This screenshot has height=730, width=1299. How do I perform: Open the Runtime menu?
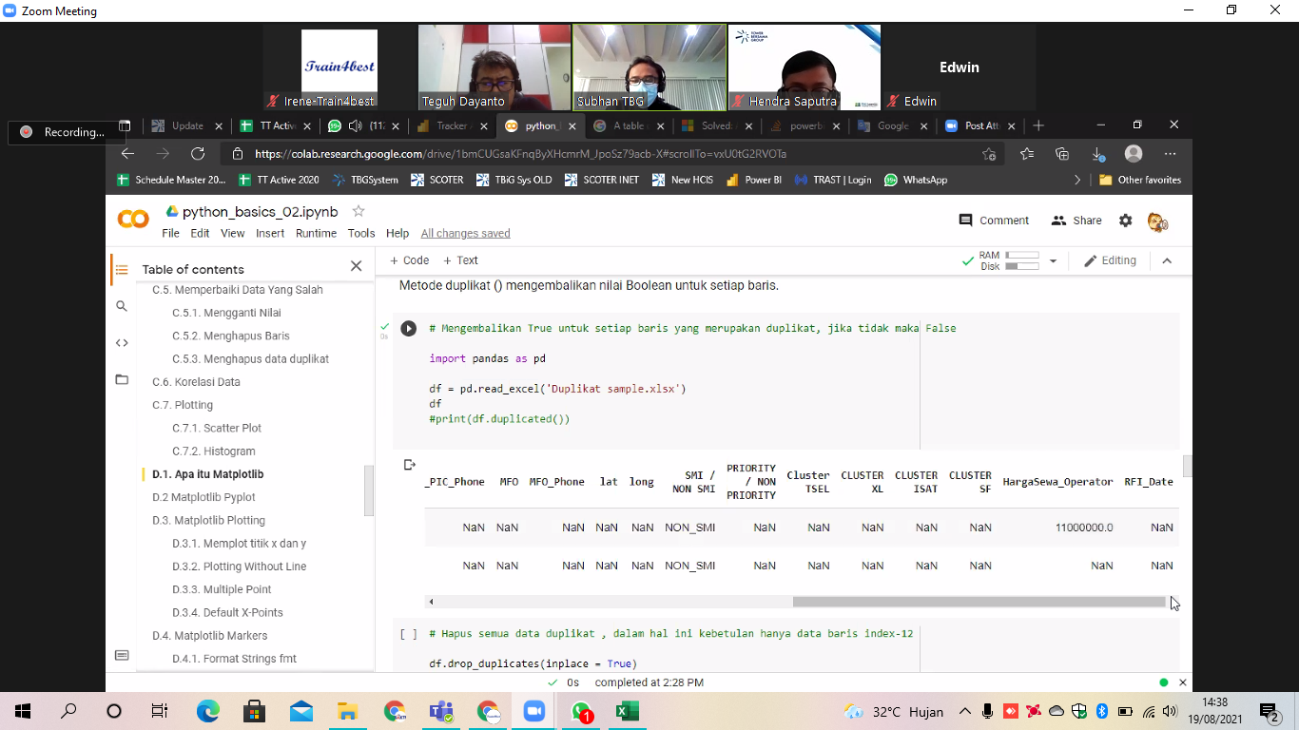tap(316, 233)
